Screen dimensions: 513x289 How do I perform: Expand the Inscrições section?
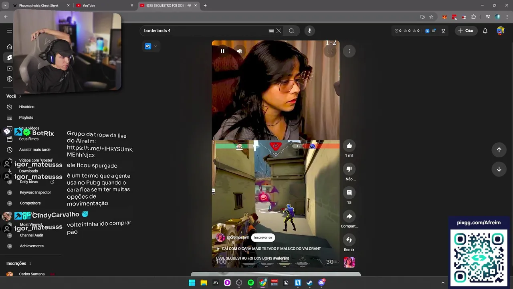[19, 263]
